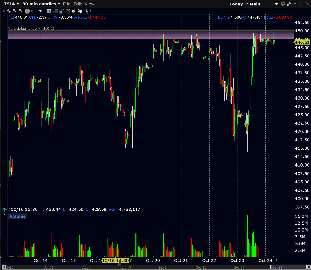Click the Aug 18 label in scrollbar
Viewport: 311px width, 270px height.
126,267
